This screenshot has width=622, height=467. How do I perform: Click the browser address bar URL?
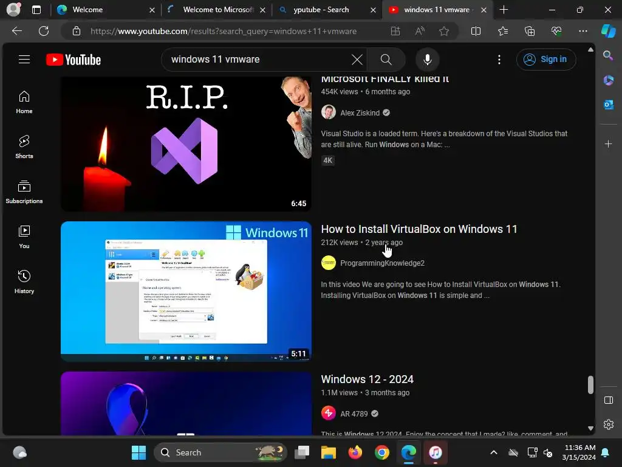pyautogui.click(x=223, y=31)
